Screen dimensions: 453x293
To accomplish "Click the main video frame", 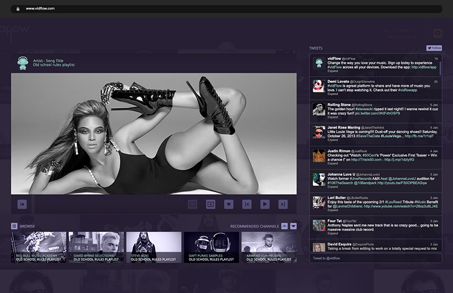I will click(153, 134).
